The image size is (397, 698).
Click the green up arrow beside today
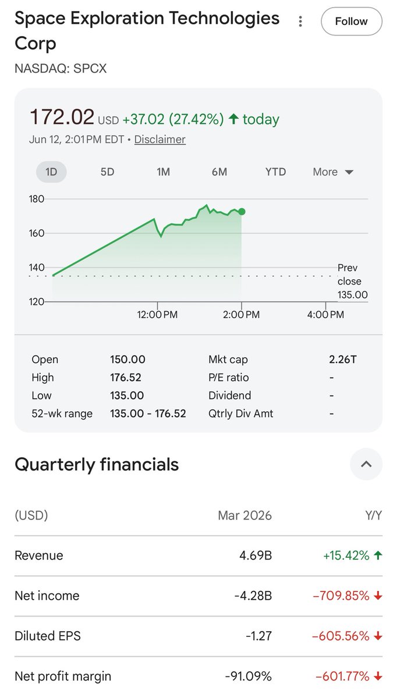(233, 119)
